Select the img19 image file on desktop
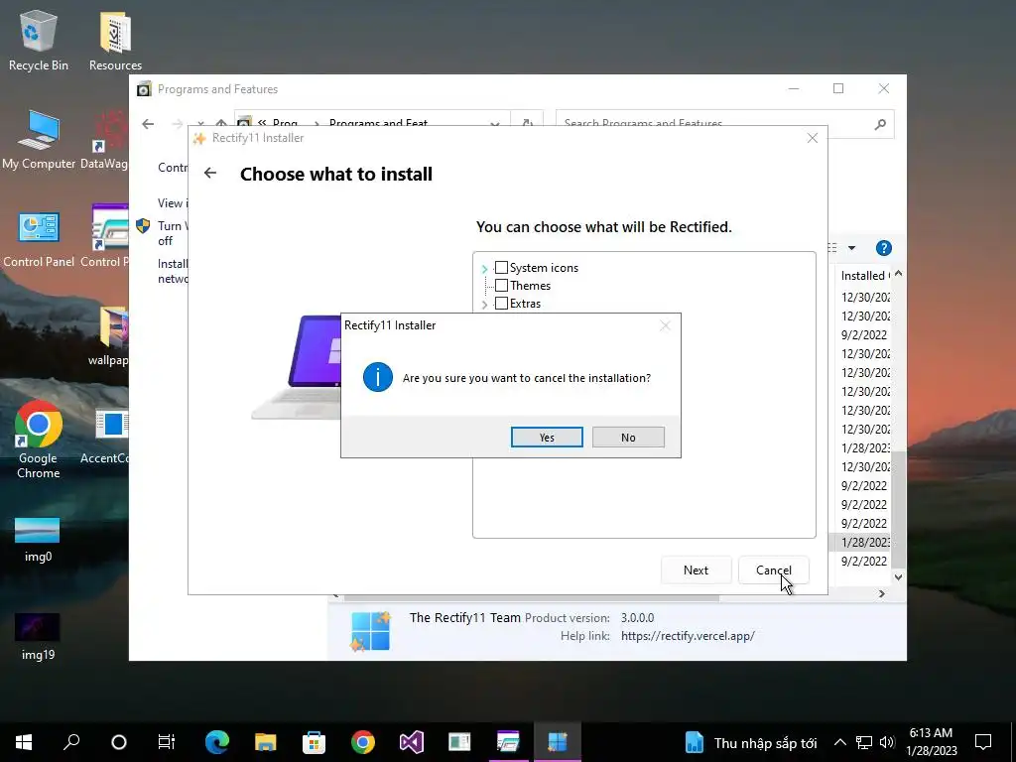Image resolution: width=1016 pixels, height=762 pixels. point(38,637)
